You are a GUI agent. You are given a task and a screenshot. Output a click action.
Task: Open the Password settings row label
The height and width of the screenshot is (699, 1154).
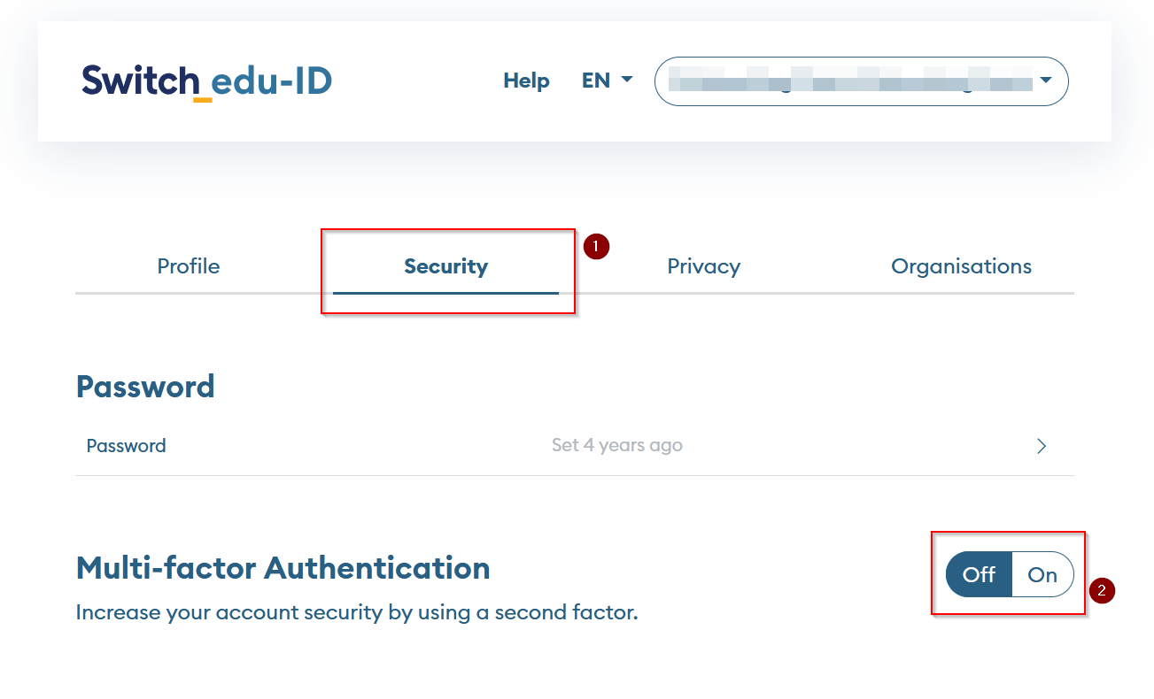(126, 446)
